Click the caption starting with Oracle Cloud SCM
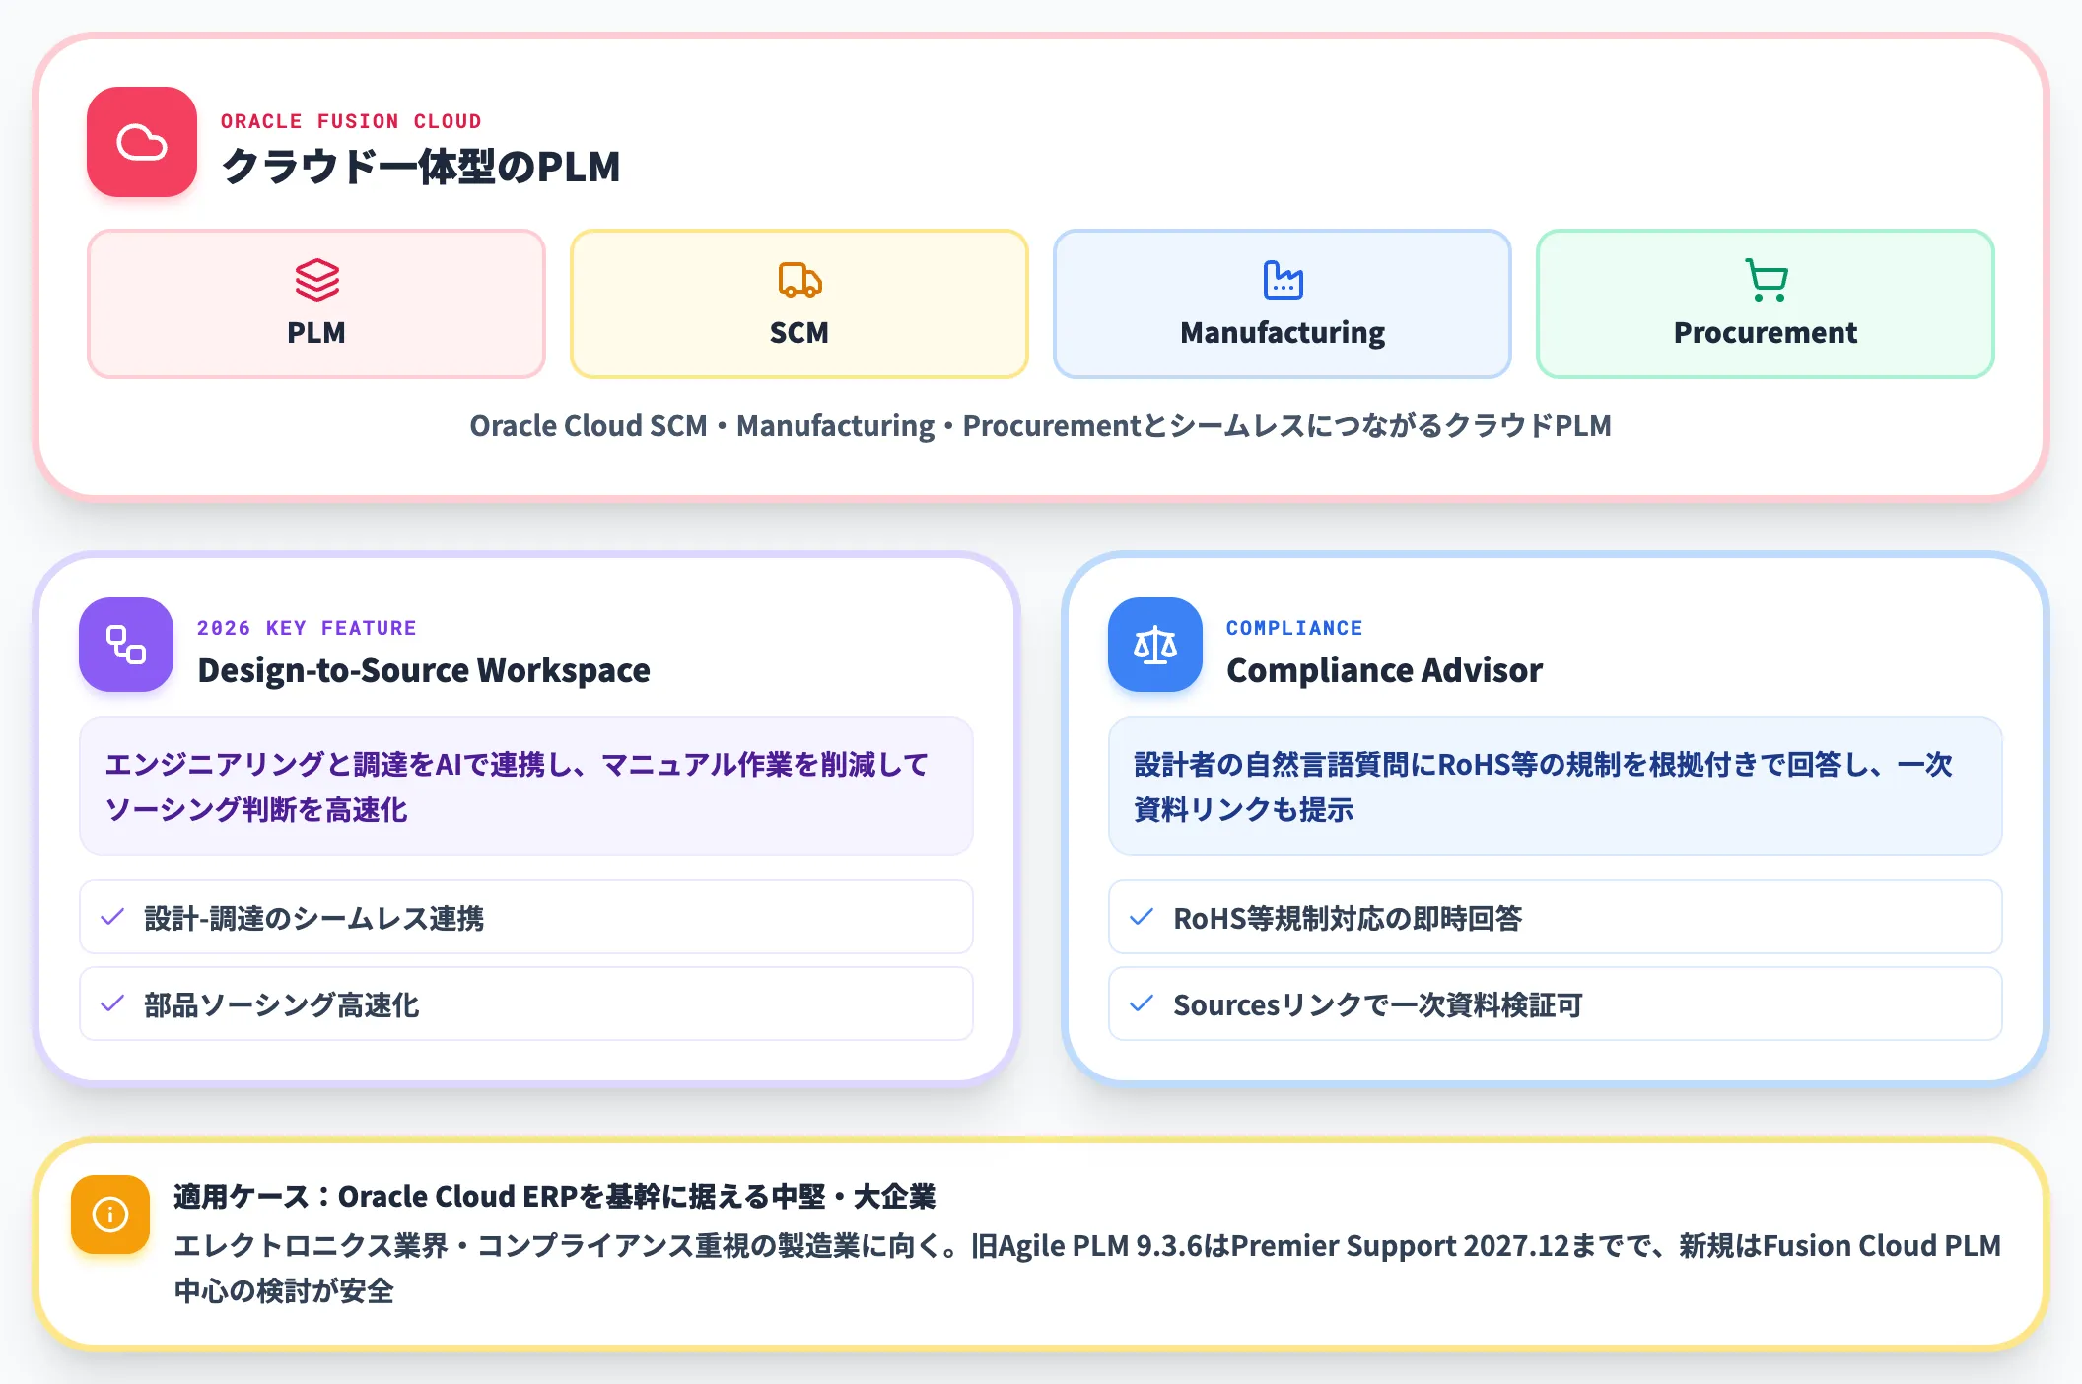The image size is (2082, 1384). [x=1041, y=426]
